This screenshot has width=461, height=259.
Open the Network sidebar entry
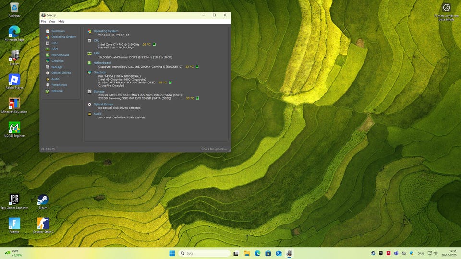click(x=57, y=91)
